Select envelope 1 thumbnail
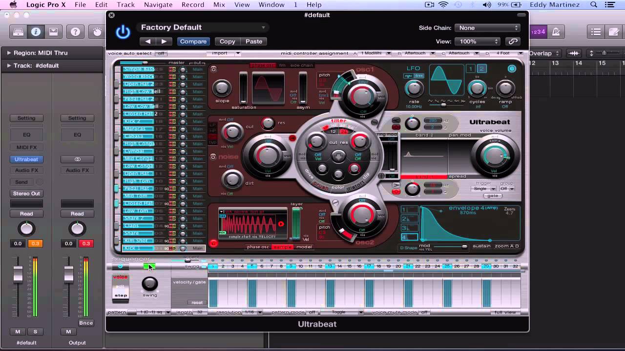 pyautogui.click(x=409, y=210)
